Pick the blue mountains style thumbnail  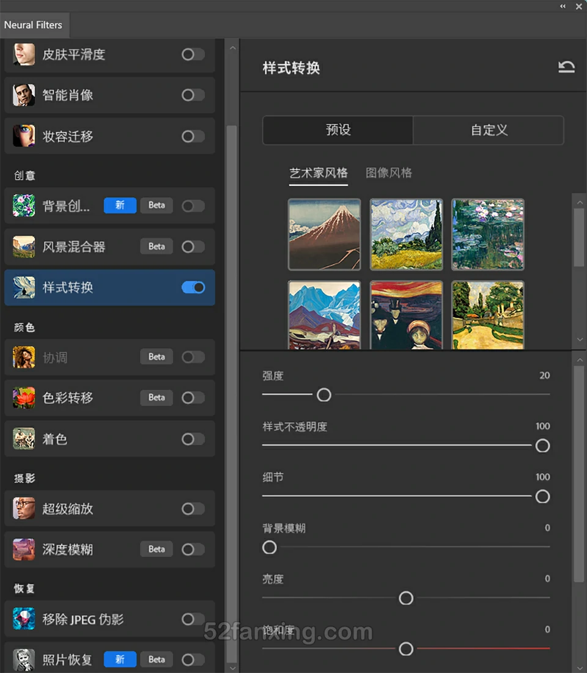[324, 315]
